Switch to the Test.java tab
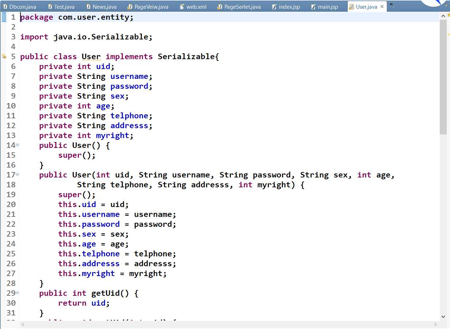The width and height of the screenshot is (450, 329). [61, 7]
